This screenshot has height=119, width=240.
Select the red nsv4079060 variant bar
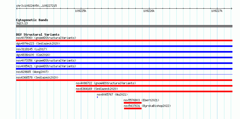124,40
